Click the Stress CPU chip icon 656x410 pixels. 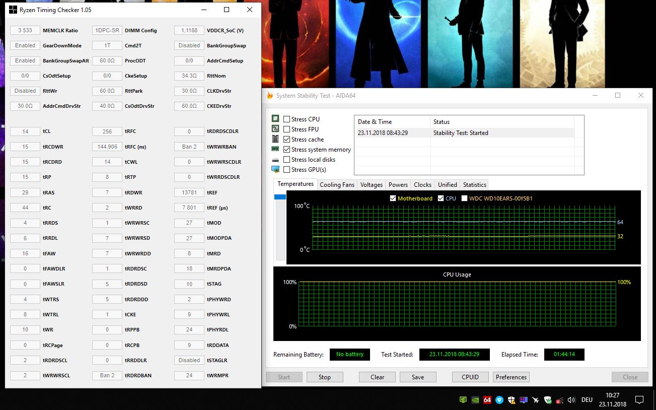pos(275,119)
